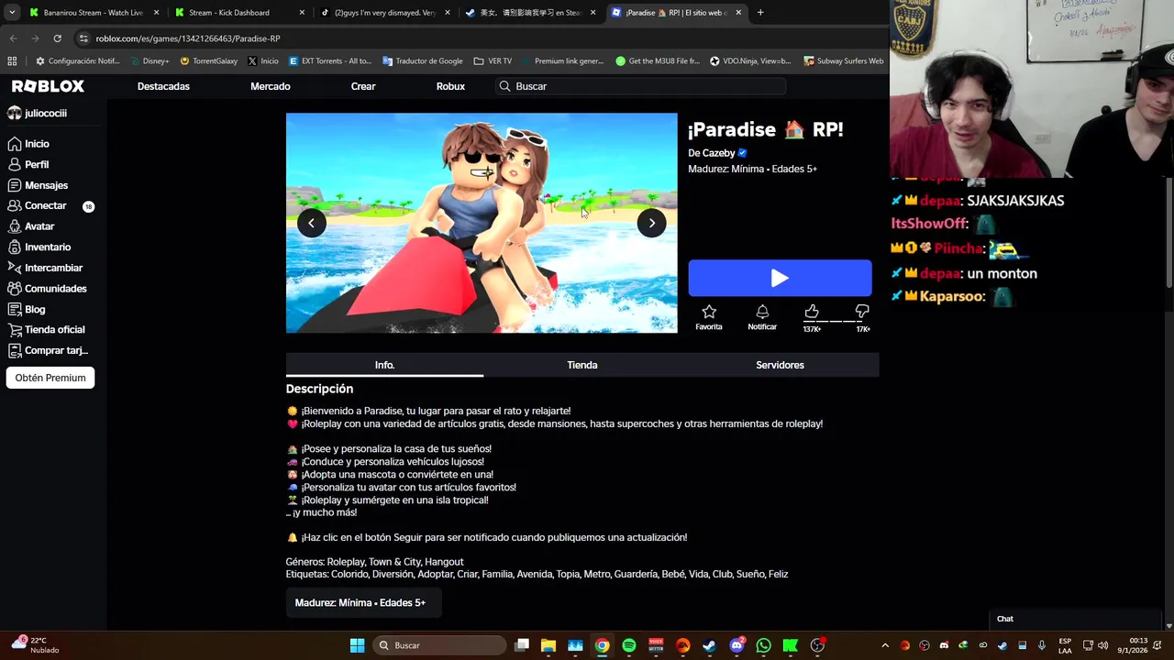Click the juliocociii user avatar

(x=14, y=113)
